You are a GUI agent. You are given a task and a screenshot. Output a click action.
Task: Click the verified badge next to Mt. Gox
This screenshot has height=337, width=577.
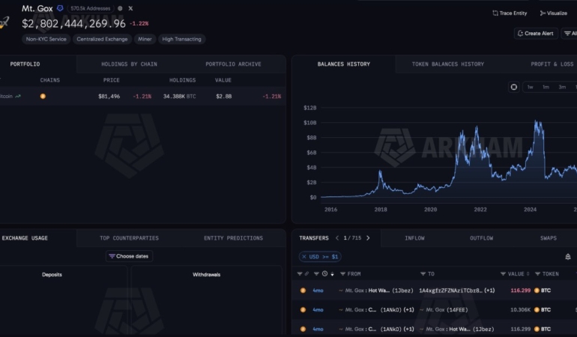(60, 8)
